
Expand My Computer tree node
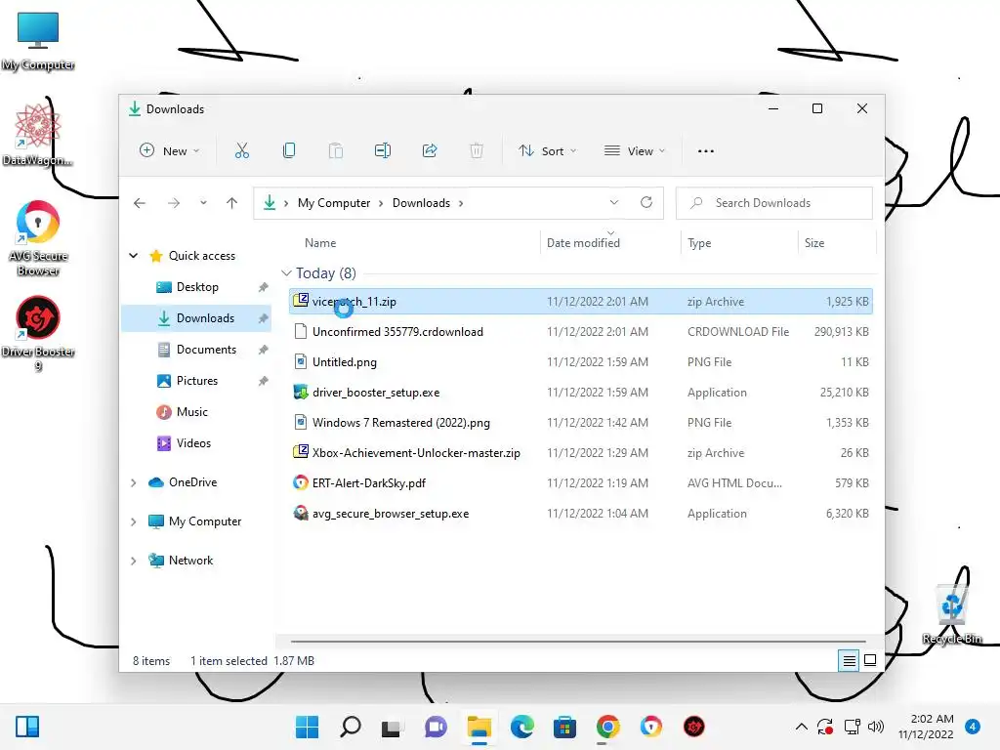click(x=133, y=521)
